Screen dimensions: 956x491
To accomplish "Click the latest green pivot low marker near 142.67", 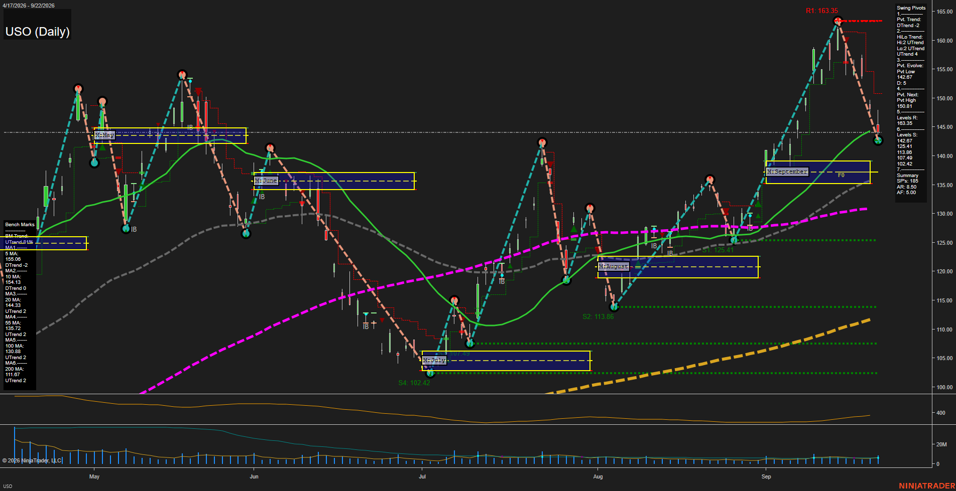I will point(878,140).
